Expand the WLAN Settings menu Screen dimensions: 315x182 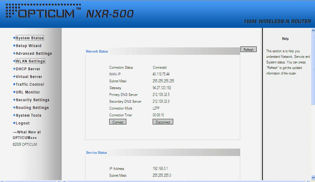pos(30,61)
